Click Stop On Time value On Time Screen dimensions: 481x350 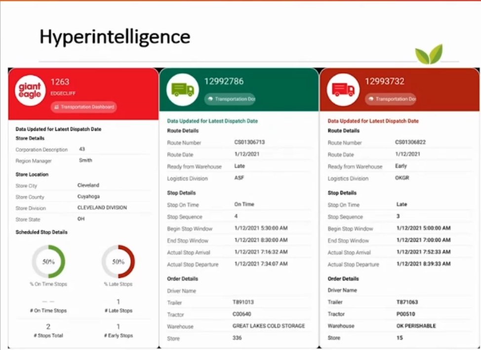pos(244,204)
